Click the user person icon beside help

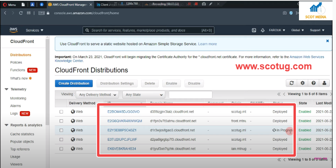pyautogui.click(x=324, y=83)
